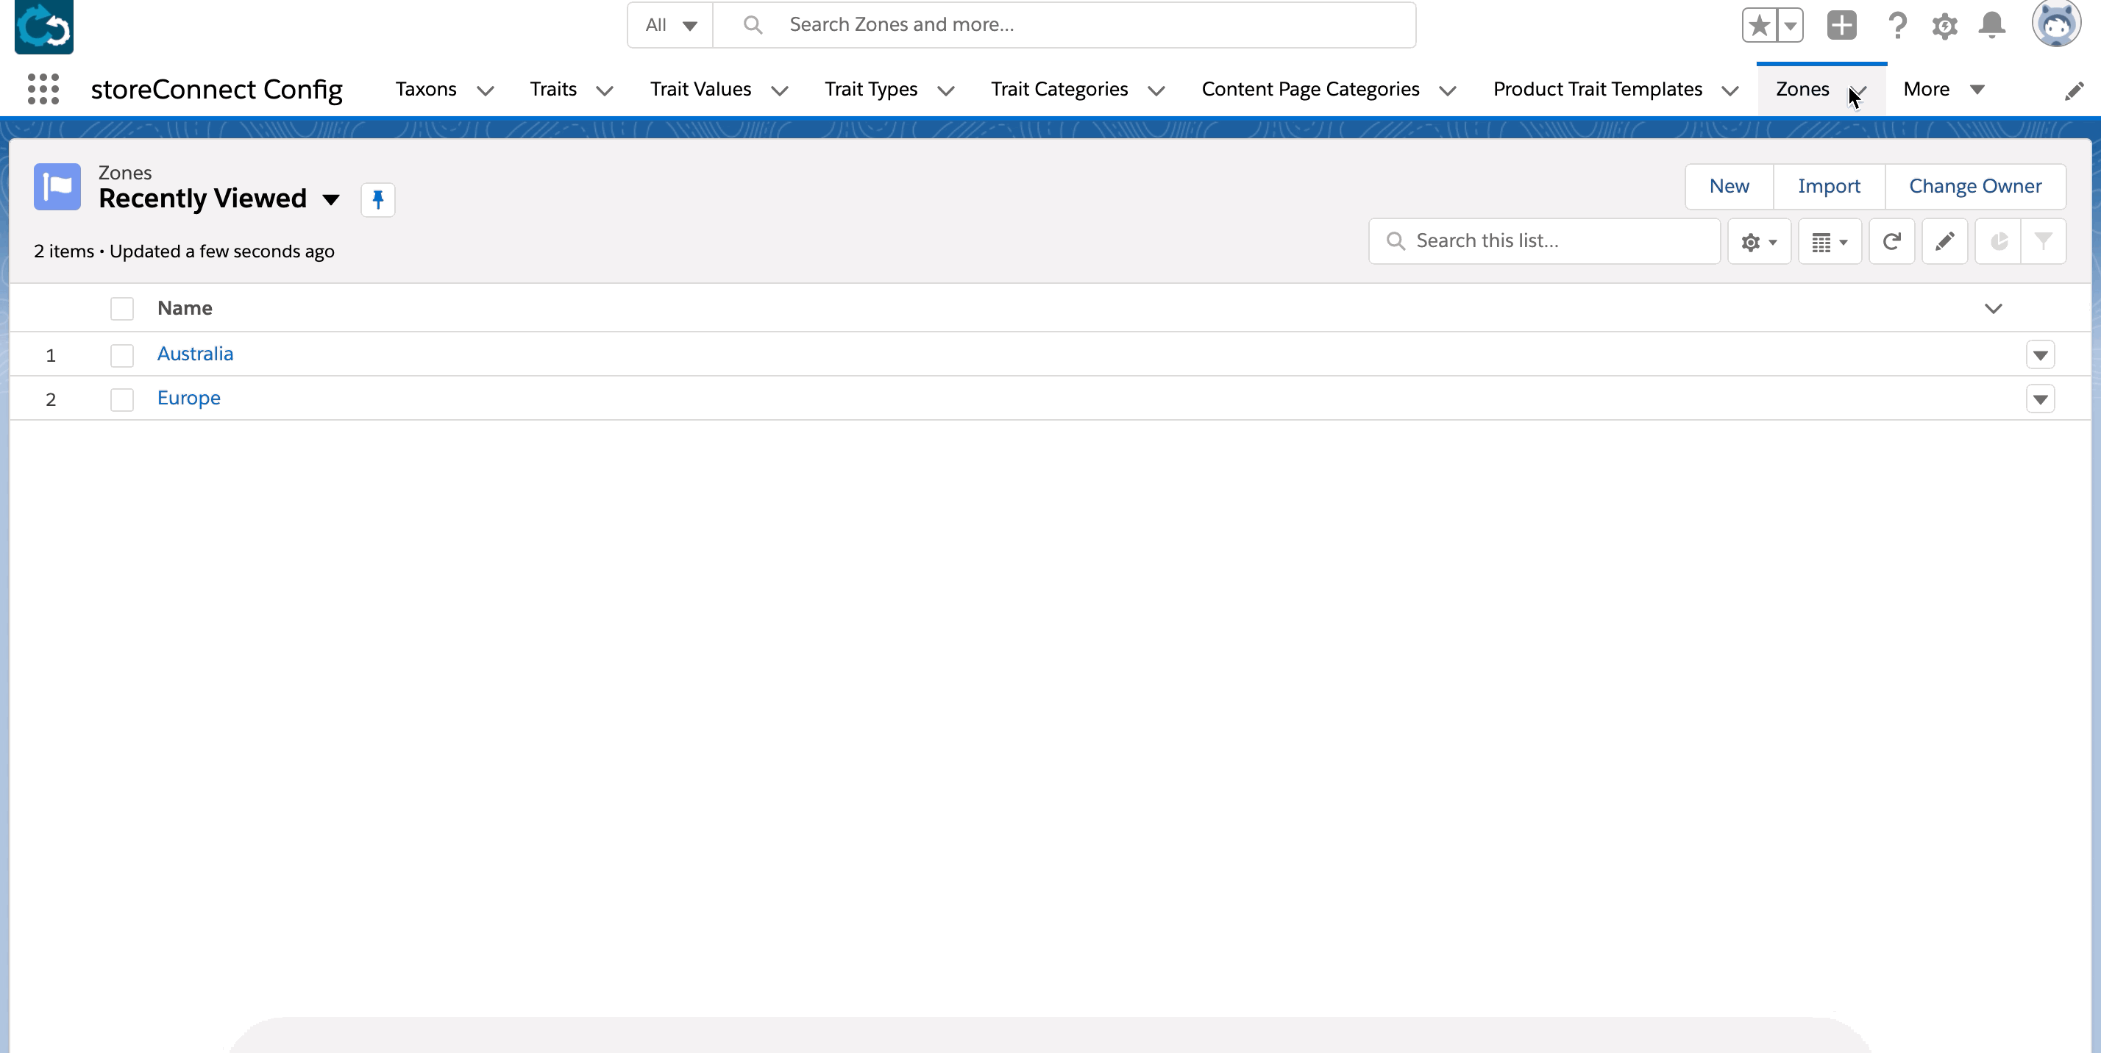Image resolution: width=2101 pixels, height=1053 pixels.
Task: Expand Content Page Categories tab chevron
Action: (x=1448, y=90)
